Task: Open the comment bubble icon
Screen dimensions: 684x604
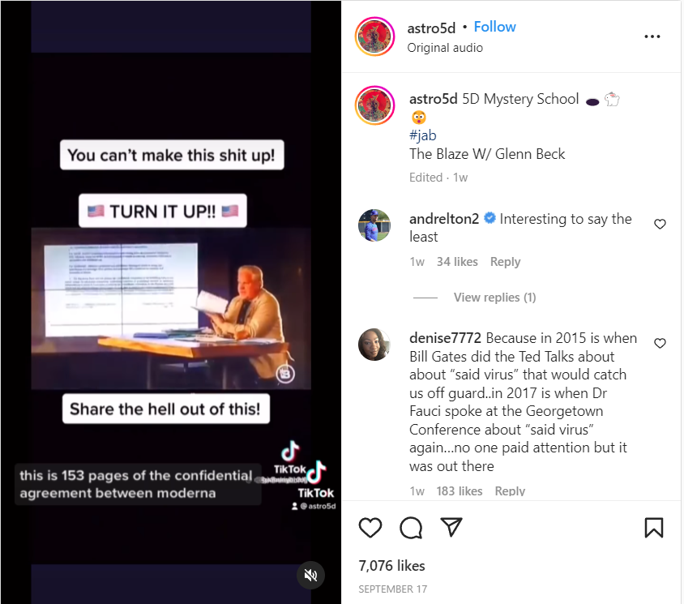Action: pos(411,528)
